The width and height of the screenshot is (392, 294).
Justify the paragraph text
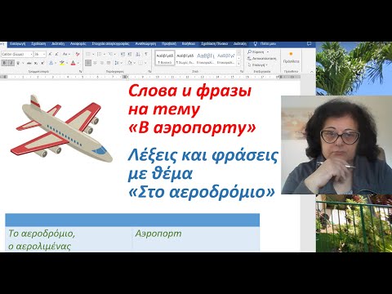(109, 63)
